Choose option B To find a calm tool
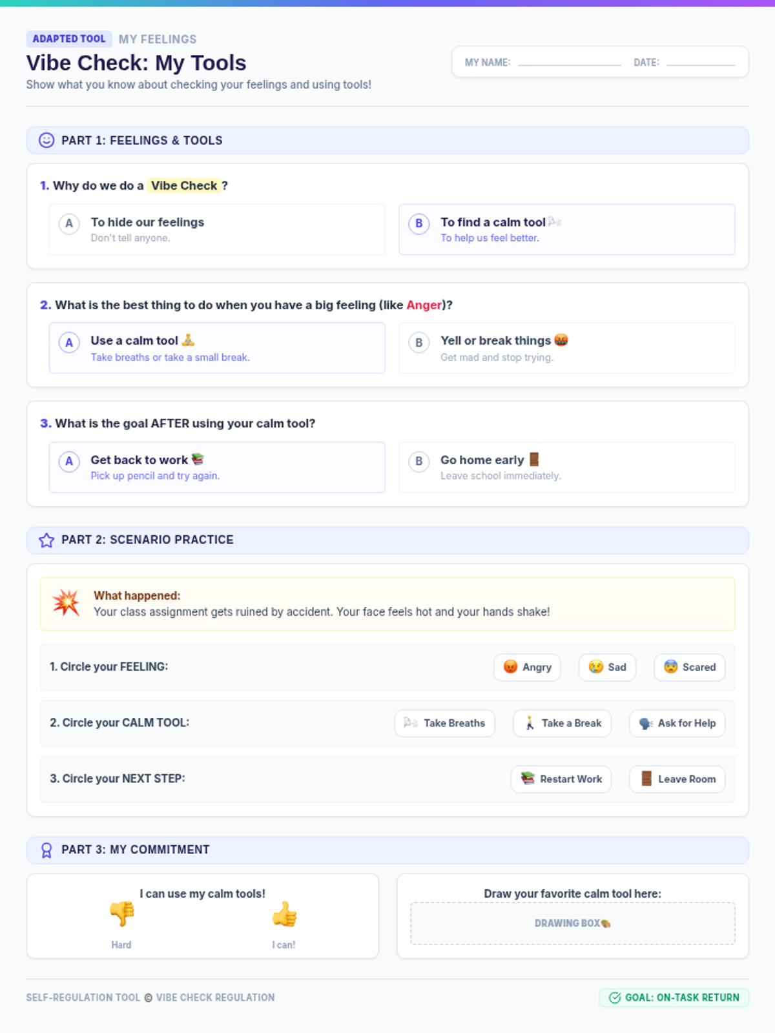 567,230
